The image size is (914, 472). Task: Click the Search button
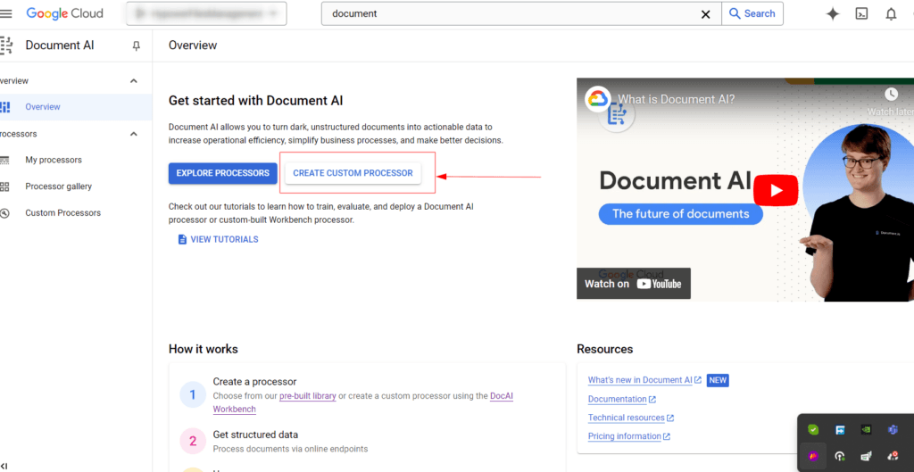pos(752,14)
